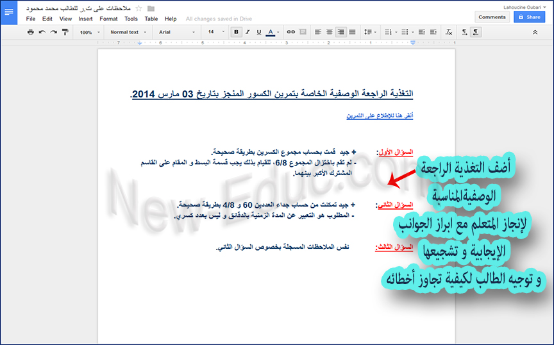Image resolution: width=554 pixels, height=345 pixels.
Task: Undo the last action
Action: point(42,32)
